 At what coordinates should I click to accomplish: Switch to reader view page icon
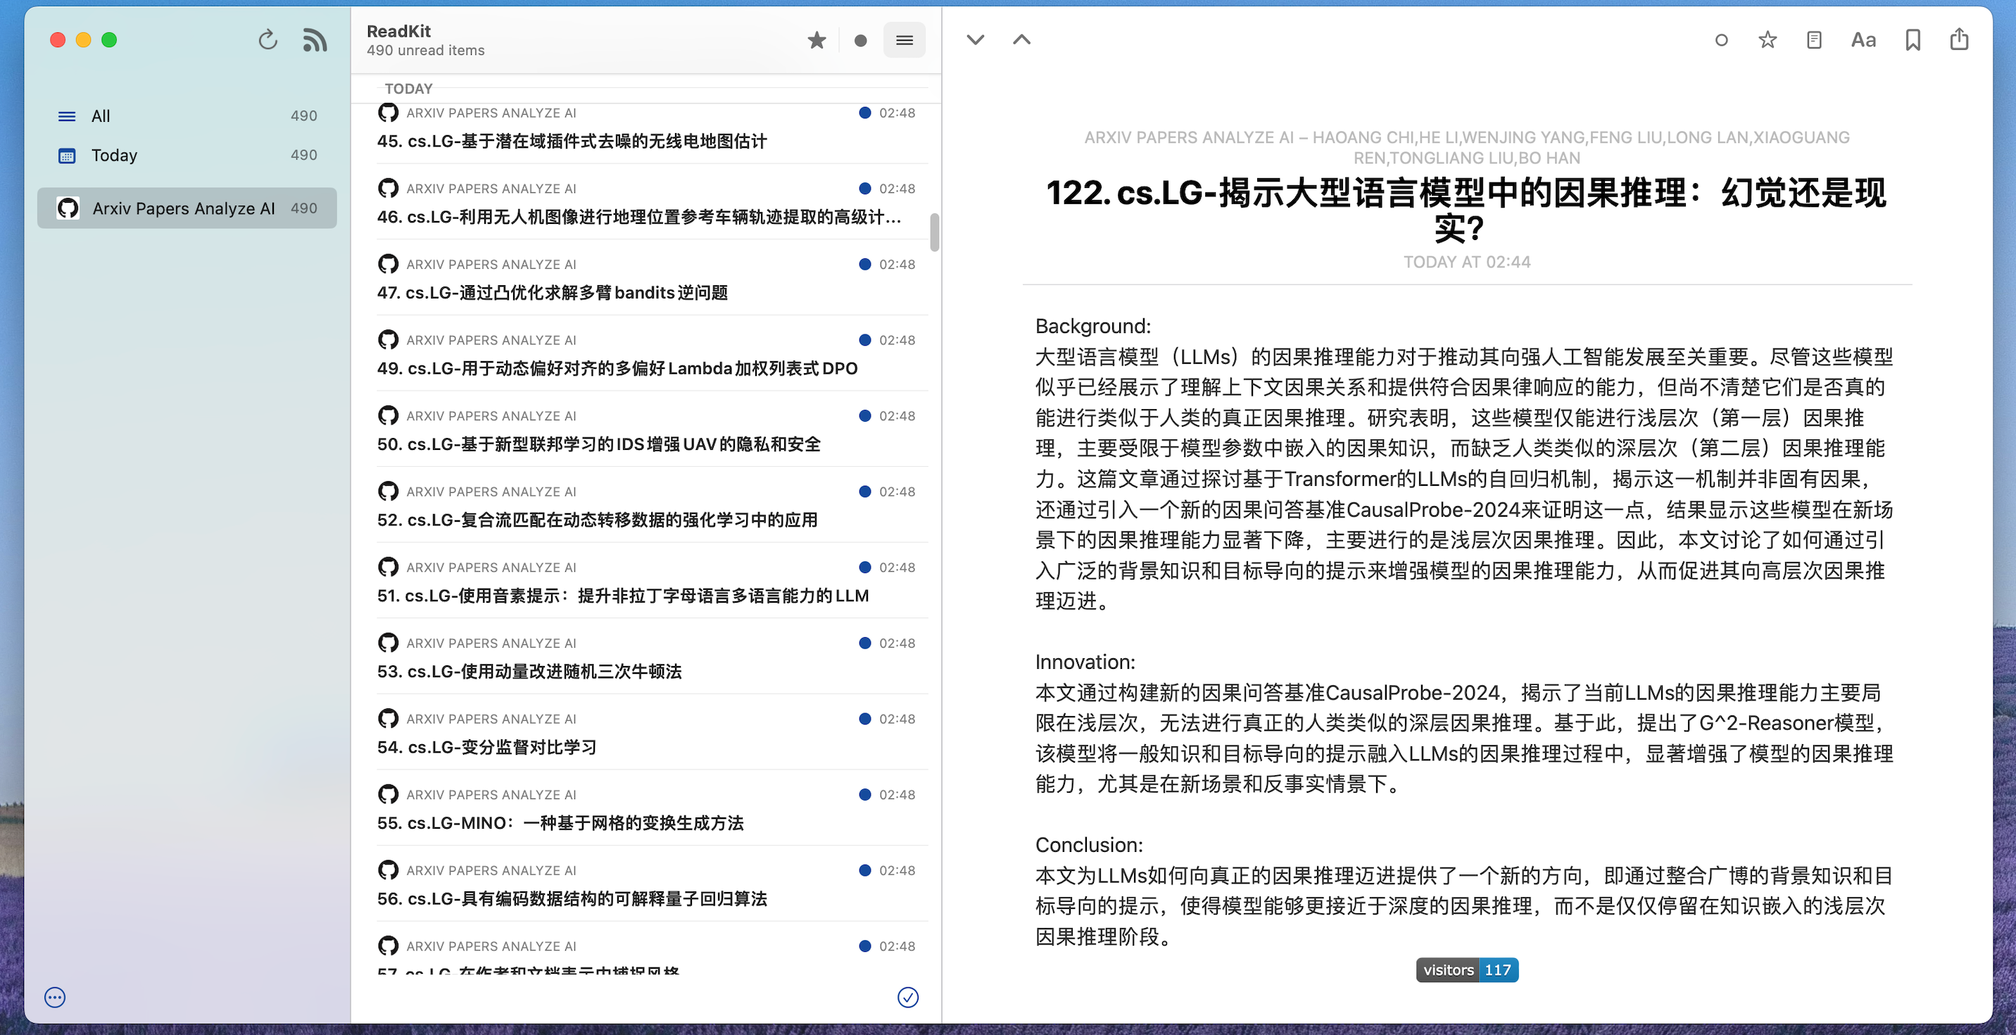(1814, 40)
